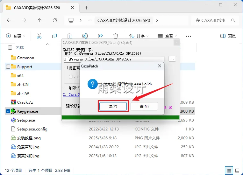Select the Common folder
The width and height of the screenshot is (243, 175).
23,58
